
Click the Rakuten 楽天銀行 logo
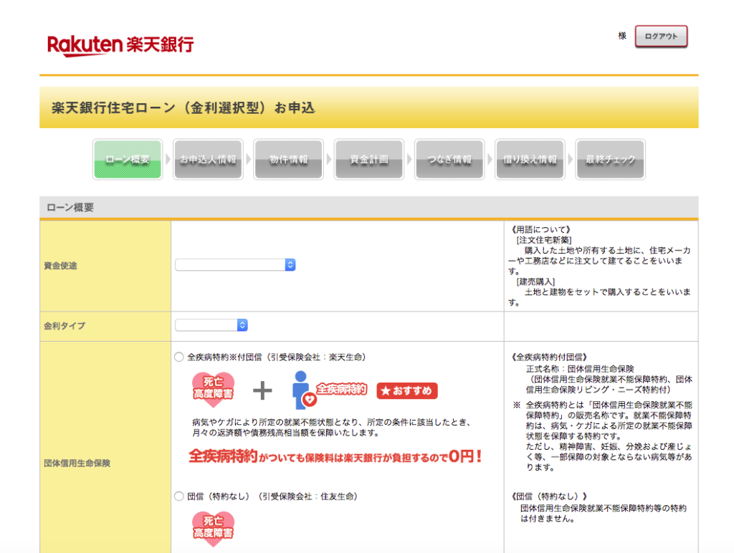click(120, 45)
